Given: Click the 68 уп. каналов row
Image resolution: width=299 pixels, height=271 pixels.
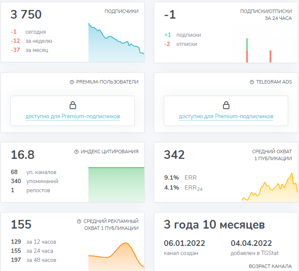Looking at the screenshot, I should [33, 172].
